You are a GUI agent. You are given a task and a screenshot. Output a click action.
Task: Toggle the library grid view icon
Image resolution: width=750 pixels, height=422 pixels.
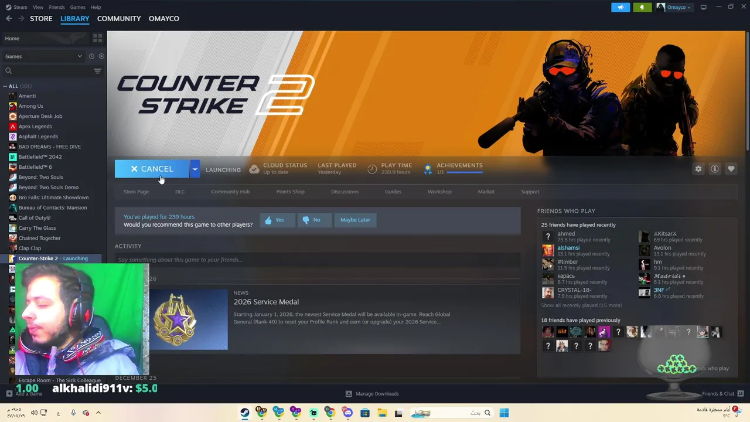click(97, 38)
